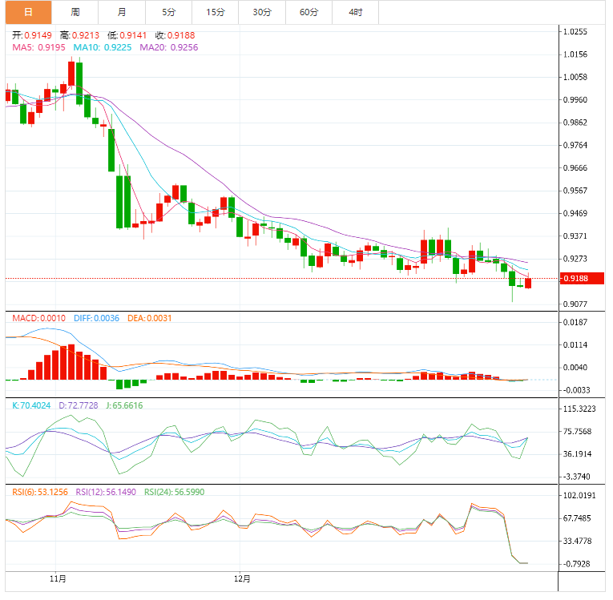
Task: Click the 102.0191 RSI axis label
Action: pos(579,496)
